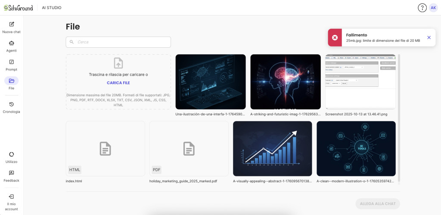
Task: Select the File folder icon in sidebar
Action: pyautogui.click(x=12, y=81)
